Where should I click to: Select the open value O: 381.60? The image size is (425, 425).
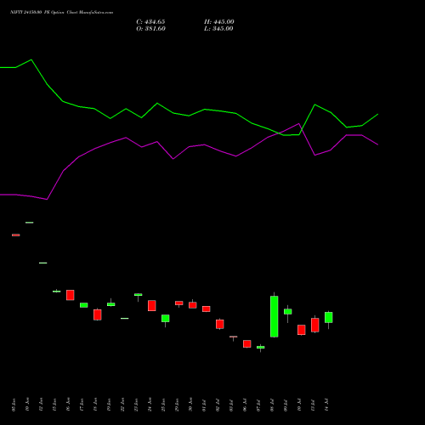pos(150,29)
